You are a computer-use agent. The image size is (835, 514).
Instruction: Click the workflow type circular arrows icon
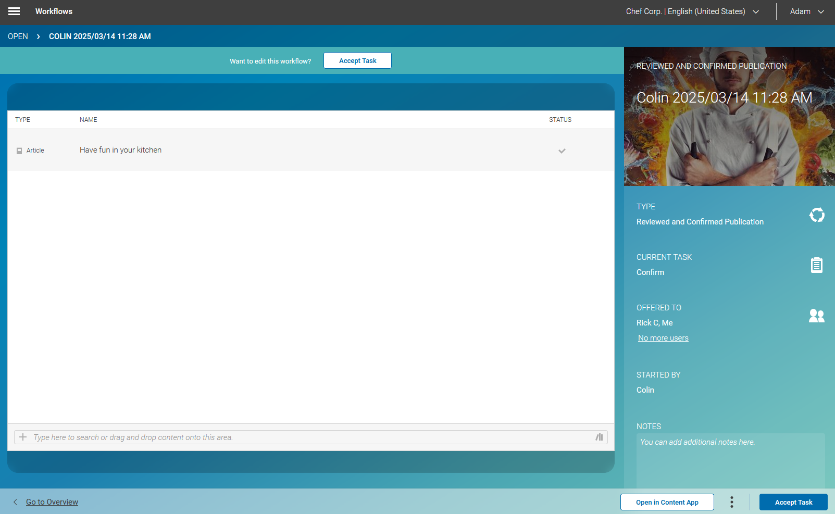(x=816, y=215)
